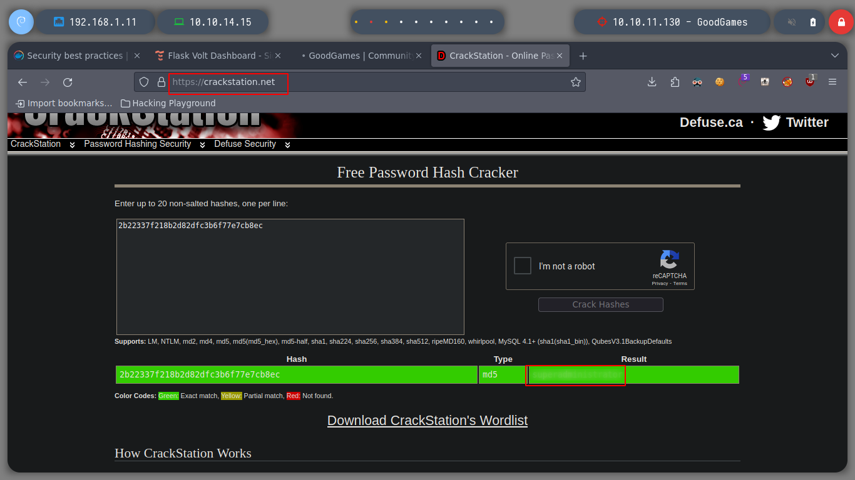Reload the current page
Image resolution: width=855 pixels, height=480 pixels.
coord(68,82)
